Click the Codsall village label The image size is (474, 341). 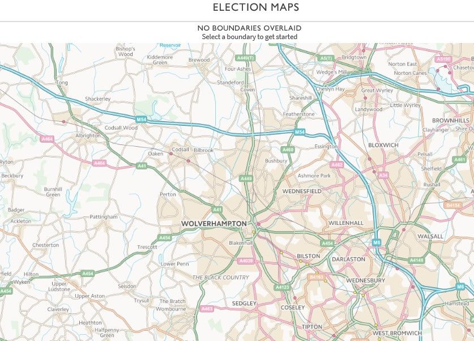[180, 150]
